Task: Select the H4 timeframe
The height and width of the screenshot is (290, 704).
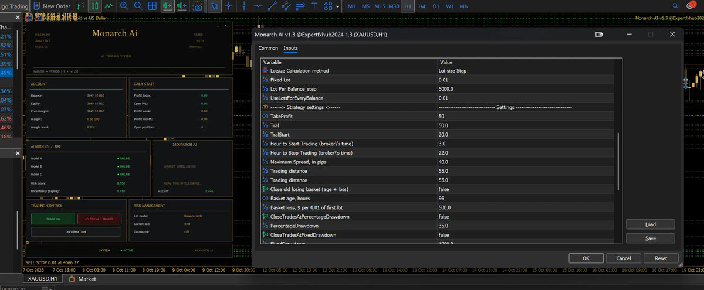Action: point(422,6)
